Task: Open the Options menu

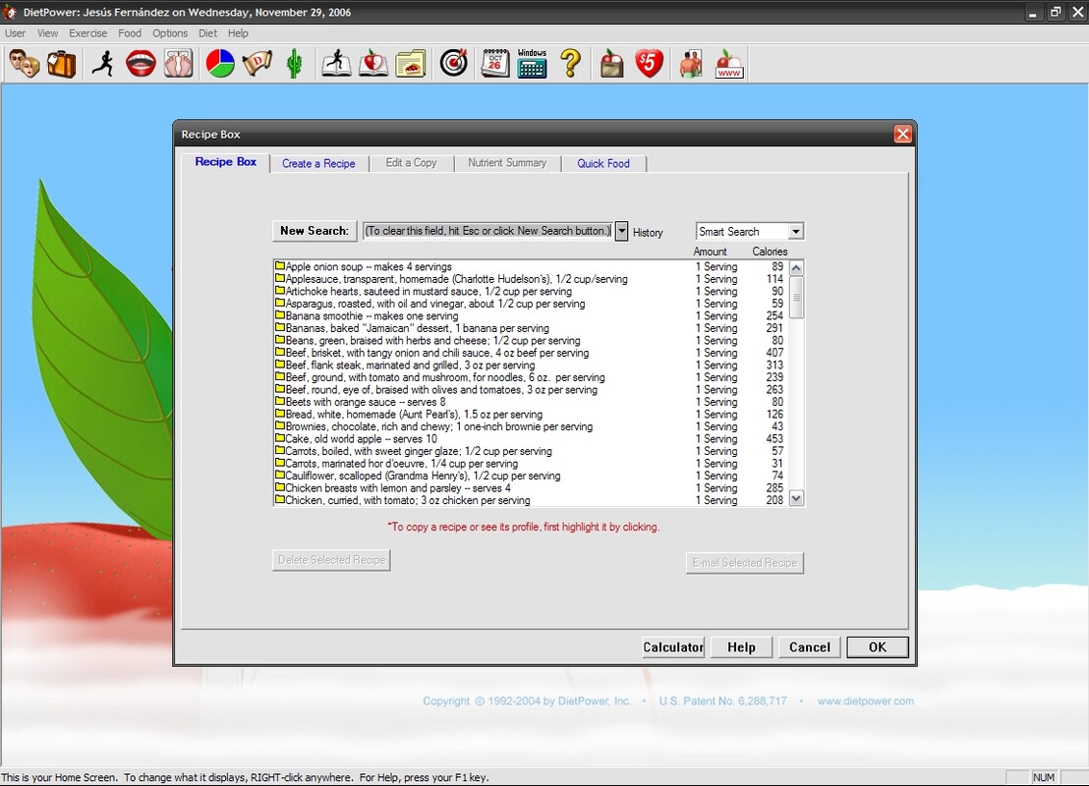Action: point(170,33)
